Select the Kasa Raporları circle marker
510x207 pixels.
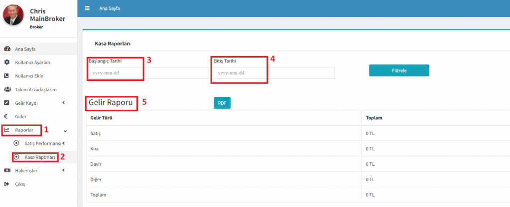tap(16, 157)
